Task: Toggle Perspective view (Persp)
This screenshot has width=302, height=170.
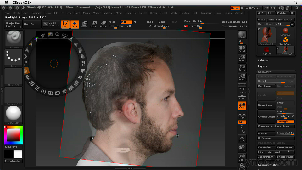Action: pyautogui.click(x=242, y=87)
